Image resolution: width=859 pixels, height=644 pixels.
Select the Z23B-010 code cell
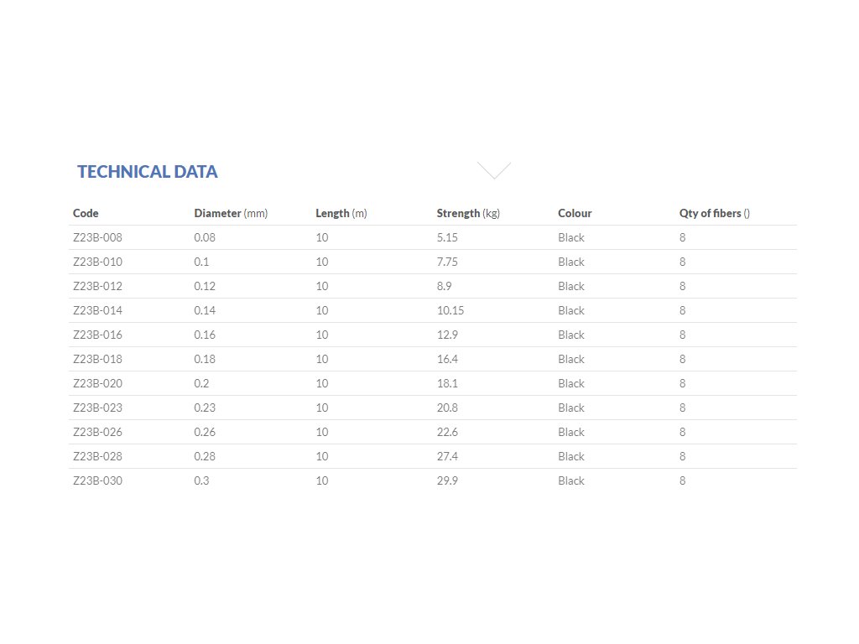coord(97,262)
